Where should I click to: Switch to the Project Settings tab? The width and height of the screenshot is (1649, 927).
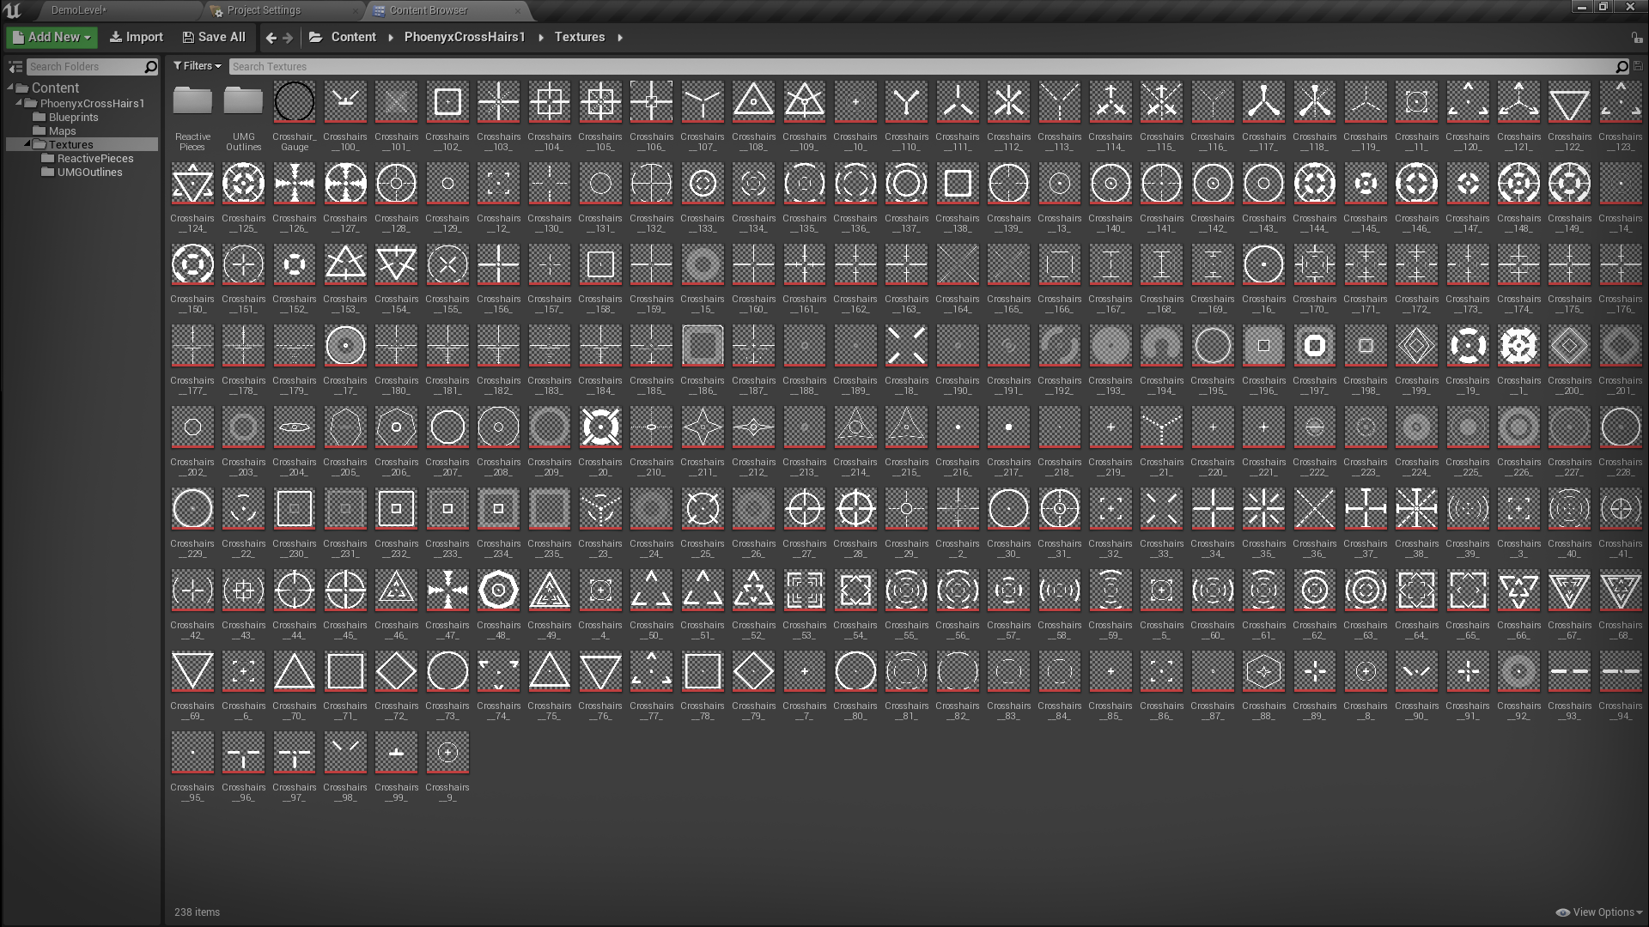pyautogui.click(x=264, y=10)
